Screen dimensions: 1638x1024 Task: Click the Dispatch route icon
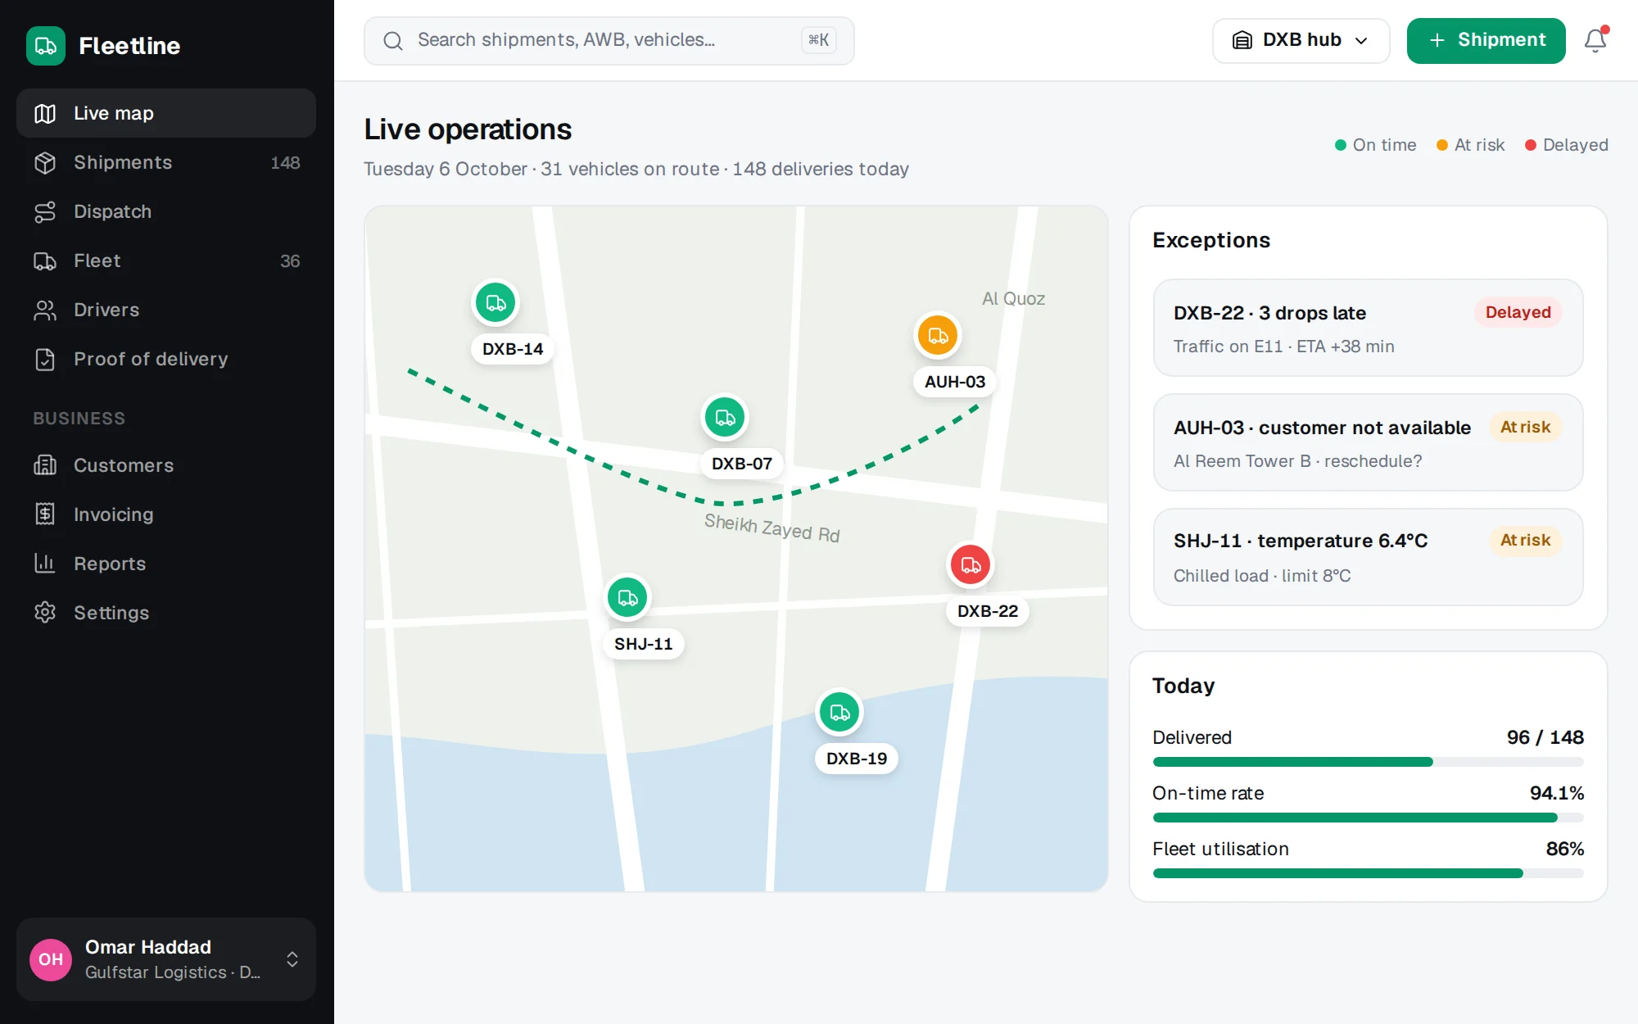point(45,211)
